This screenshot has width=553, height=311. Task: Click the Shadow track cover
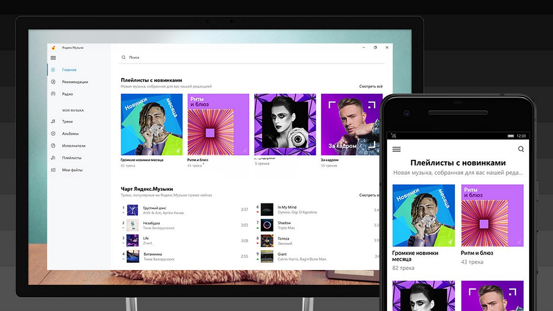tap(267, 225)
